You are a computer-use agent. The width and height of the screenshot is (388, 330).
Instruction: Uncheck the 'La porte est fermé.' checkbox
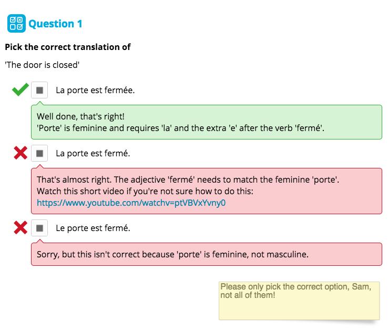[x=39, y=153]
